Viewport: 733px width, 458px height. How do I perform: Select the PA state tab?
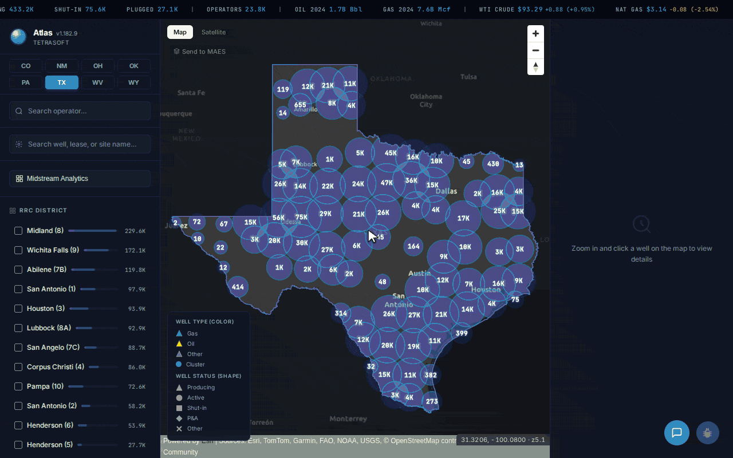[x=26, y=82]
